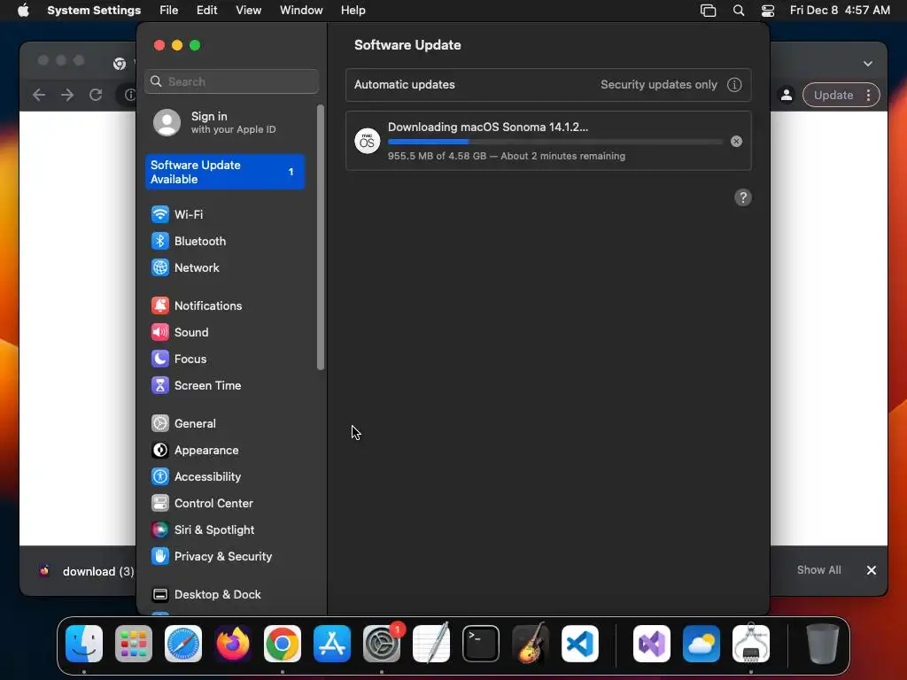Go back in the Chrome window
907x680 pixels.
39,95
